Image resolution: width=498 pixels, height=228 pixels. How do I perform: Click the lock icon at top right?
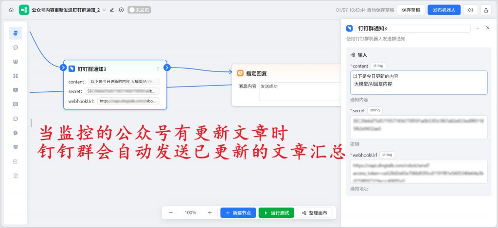(x=486, y=10)
